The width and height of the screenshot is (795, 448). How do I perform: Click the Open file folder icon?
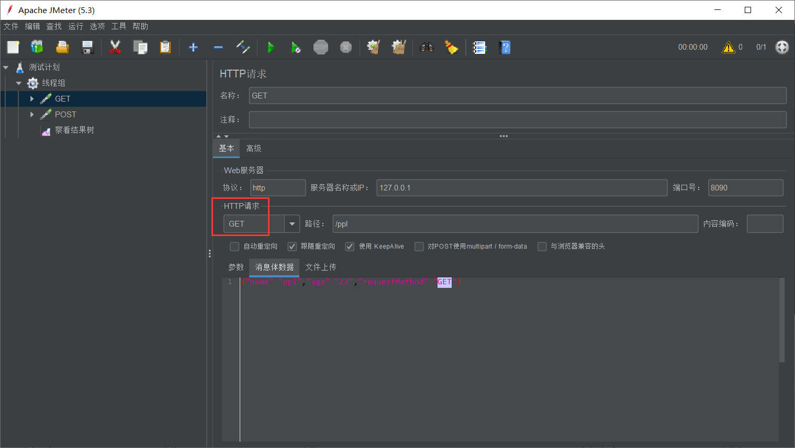pos(62,47)
